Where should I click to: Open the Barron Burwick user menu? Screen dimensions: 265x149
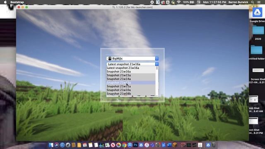coord(238,2)
